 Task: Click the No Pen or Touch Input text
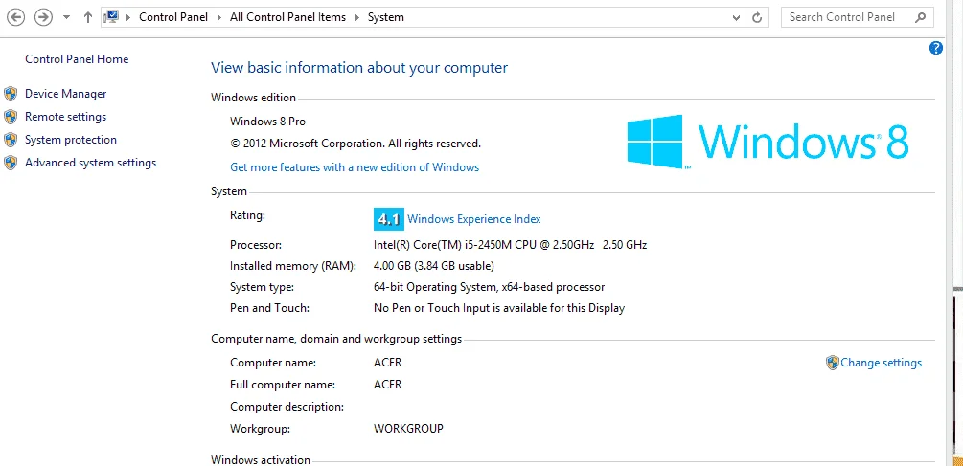pos(498,308)
